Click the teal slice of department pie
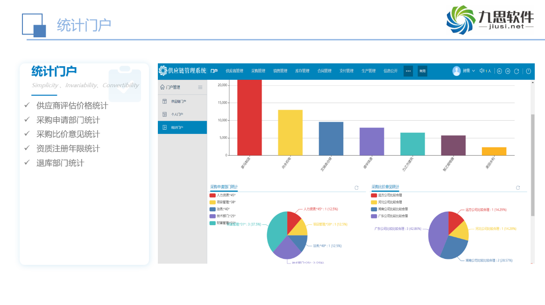This screenshot has width=545, height=305. (276, 230)
